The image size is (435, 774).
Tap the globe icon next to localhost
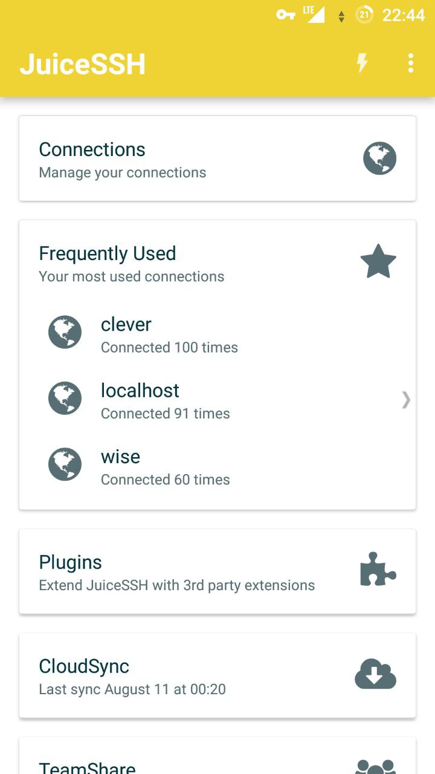[65, 398]
